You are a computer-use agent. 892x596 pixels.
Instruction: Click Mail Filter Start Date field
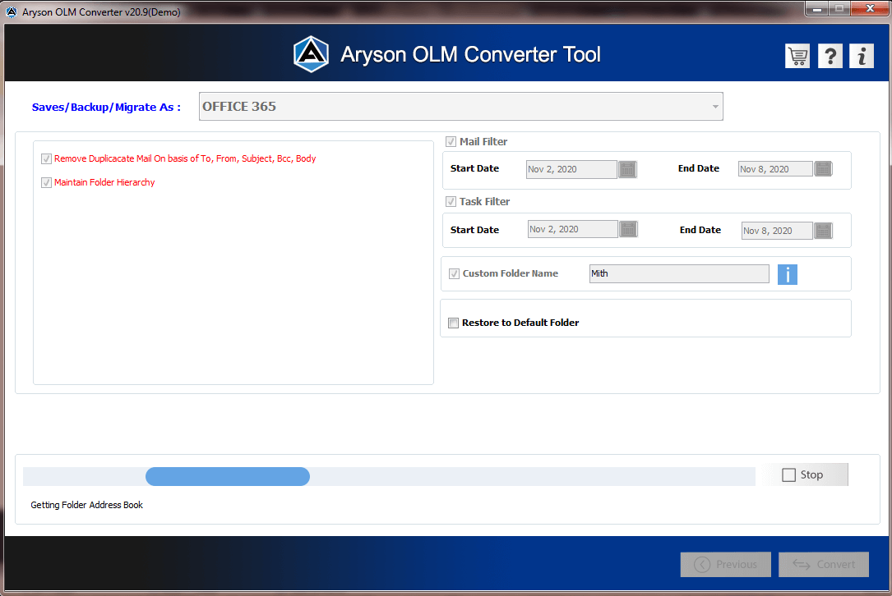click(x=571, y=169)
